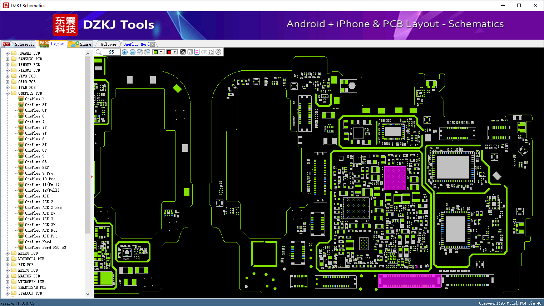The image size is (544, 306).
Task: Click the Component:95 Model:F54 Pin:46 status text
Action: [510, 303]
